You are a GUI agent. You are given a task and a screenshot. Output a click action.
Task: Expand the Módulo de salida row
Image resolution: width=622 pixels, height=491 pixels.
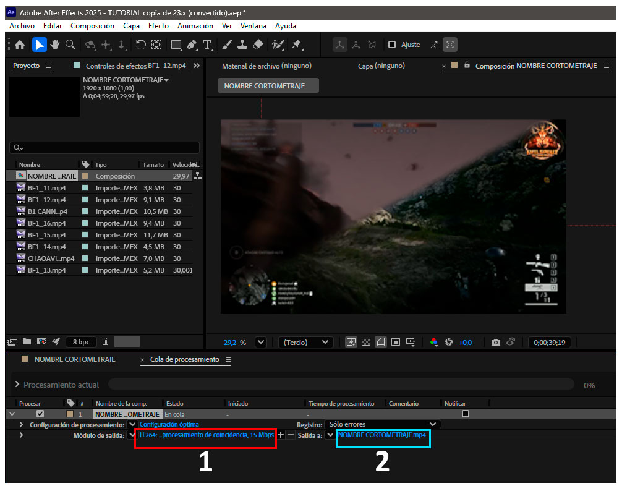tap(21, 435)
